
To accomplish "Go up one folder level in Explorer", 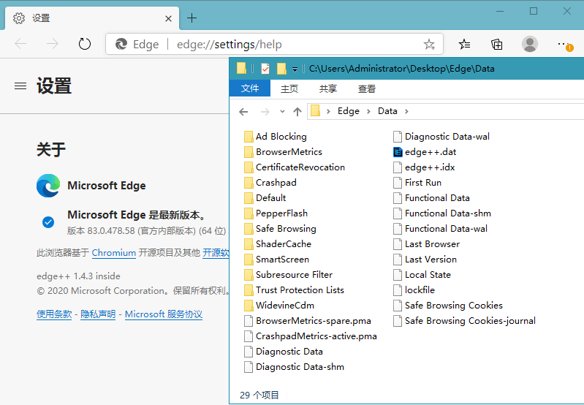I will coord(297,111).
